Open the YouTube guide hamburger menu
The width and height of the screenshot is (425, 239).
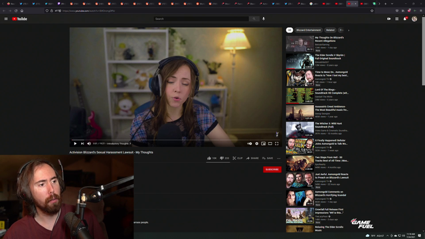click(x=6, y=19)
